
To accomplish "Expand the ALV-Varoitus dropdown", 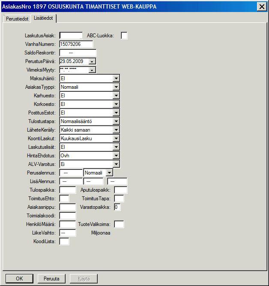I will pyautogui.click(x=116, y=164).
